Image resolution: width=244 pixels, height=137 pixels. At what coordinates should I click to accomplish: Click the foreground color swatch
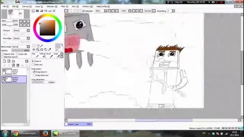58,46
